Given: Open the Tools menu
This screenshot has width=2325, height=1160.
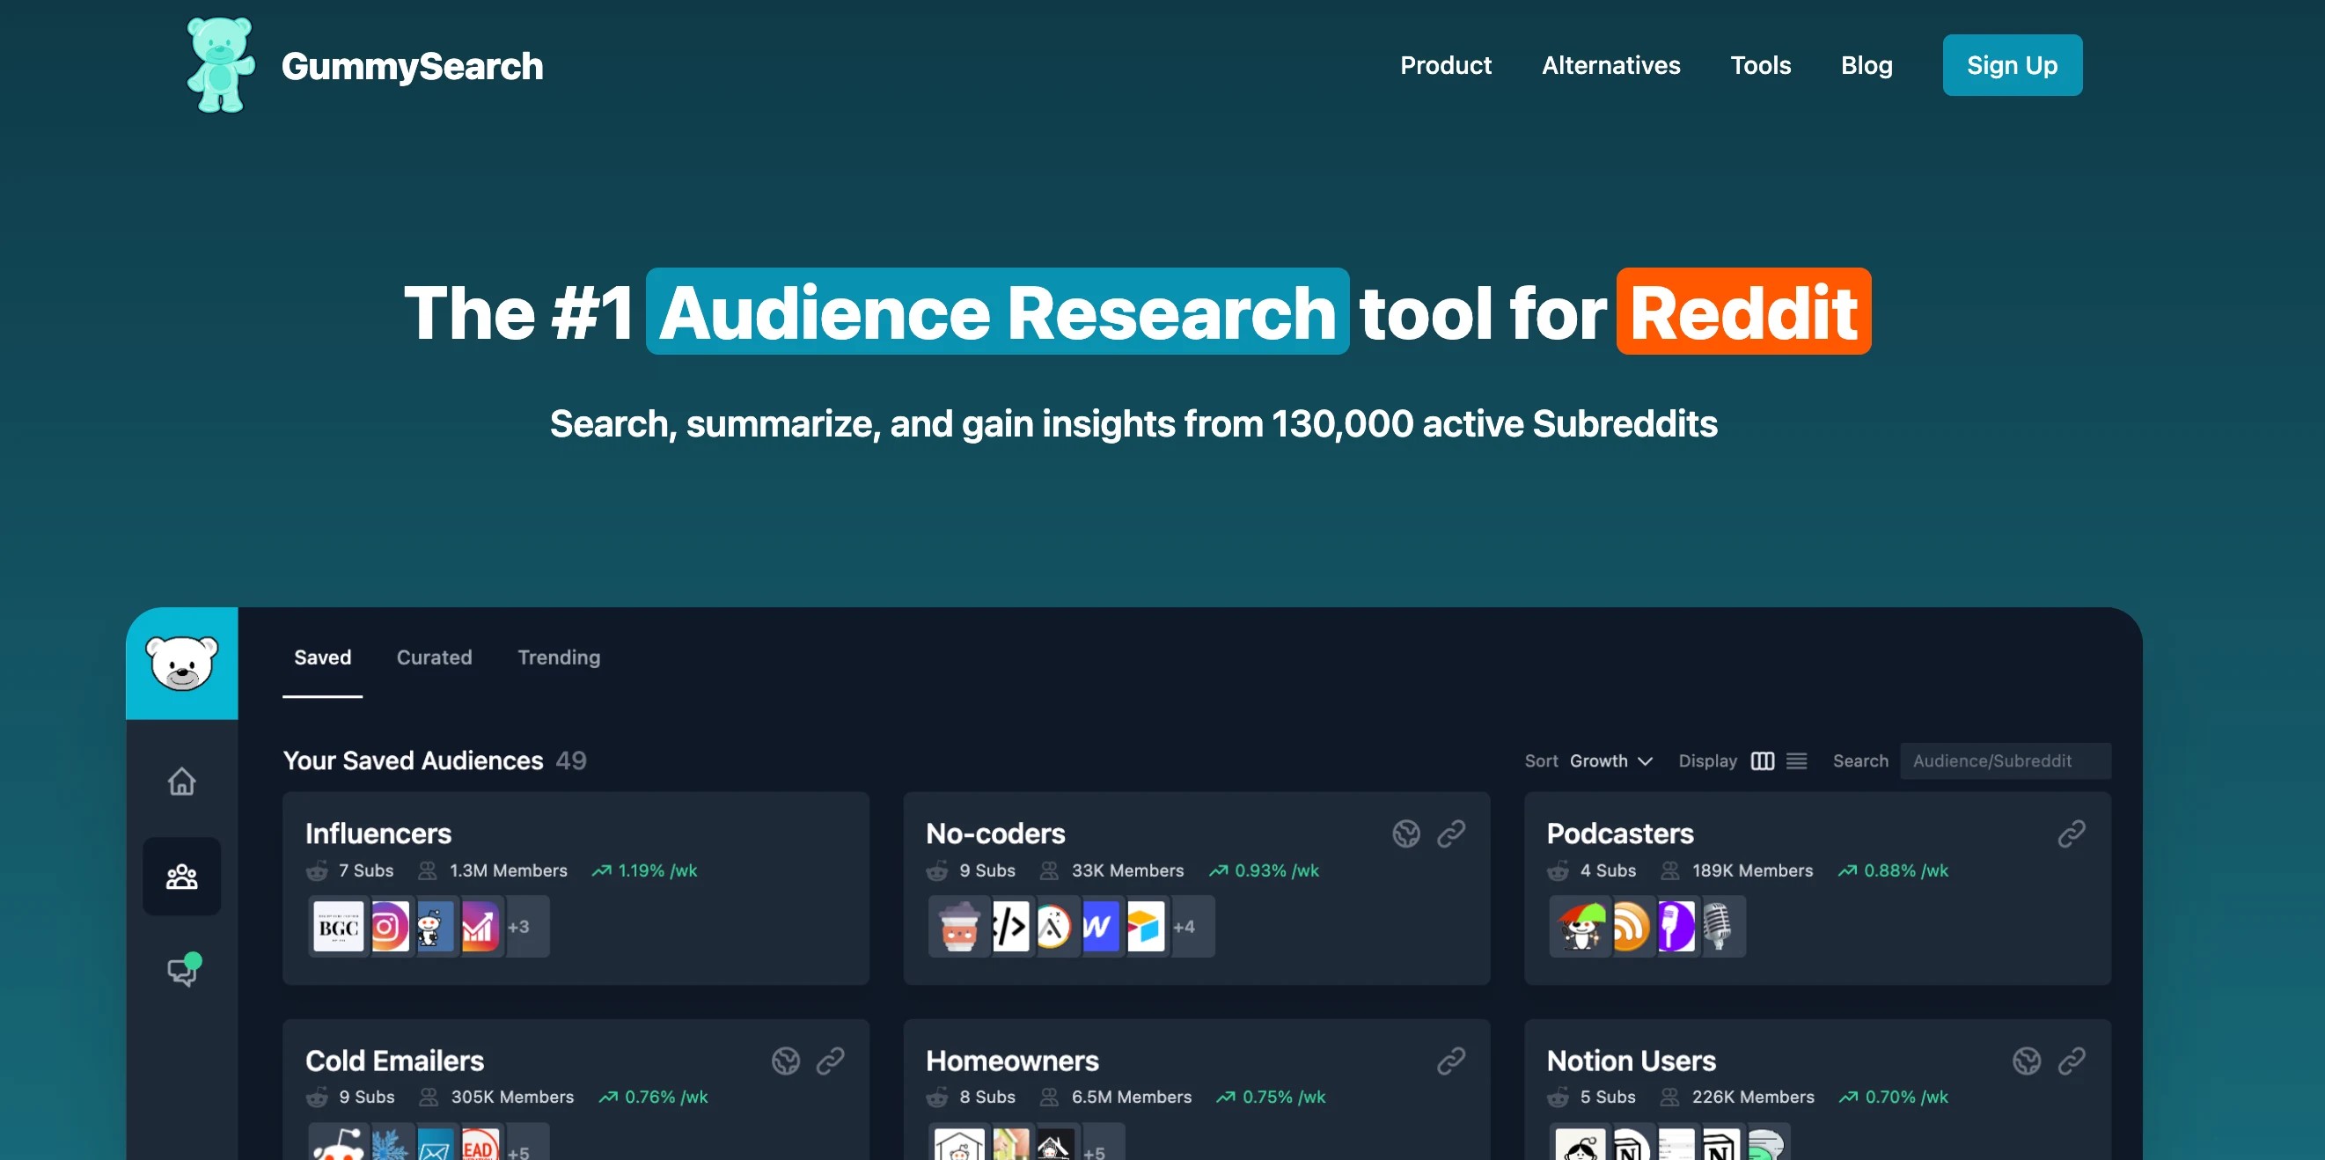Looking at the screenshot, I should tap(1760, 65).
